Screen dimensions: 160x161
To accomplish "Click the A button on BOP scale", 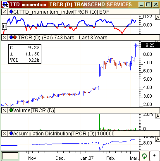I will [158, 17].
